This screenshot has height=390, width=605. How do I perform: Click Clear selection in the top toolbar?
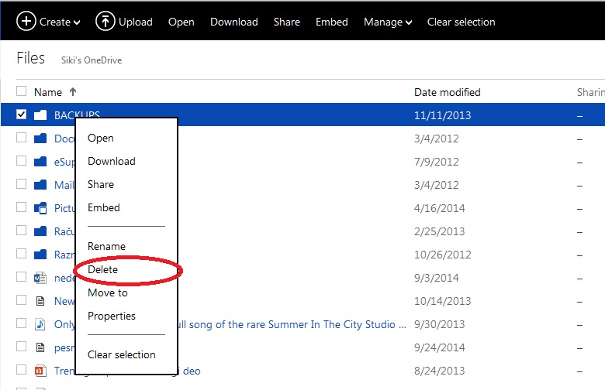point(462,22)
